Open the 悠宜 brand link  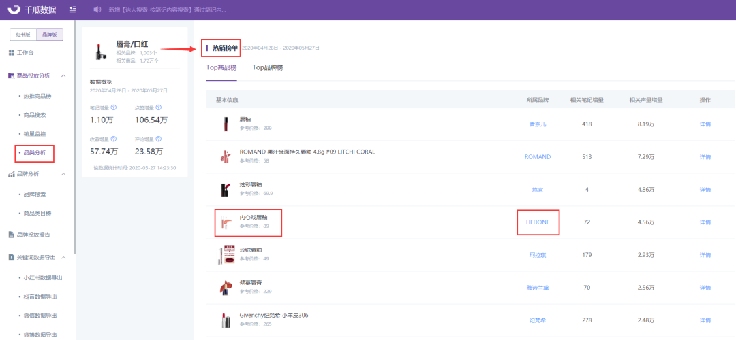pos(538,190)
